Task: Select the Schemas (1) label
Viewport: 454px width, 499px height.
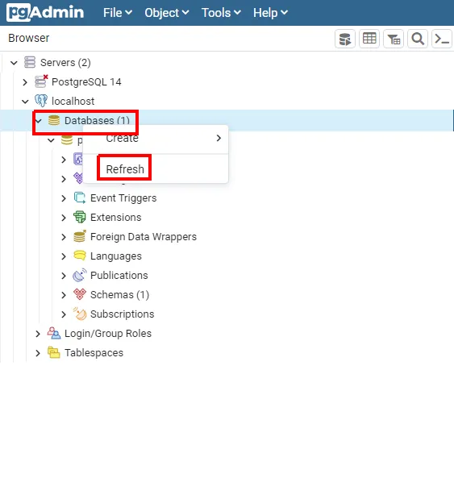Action: pos(119,295)
